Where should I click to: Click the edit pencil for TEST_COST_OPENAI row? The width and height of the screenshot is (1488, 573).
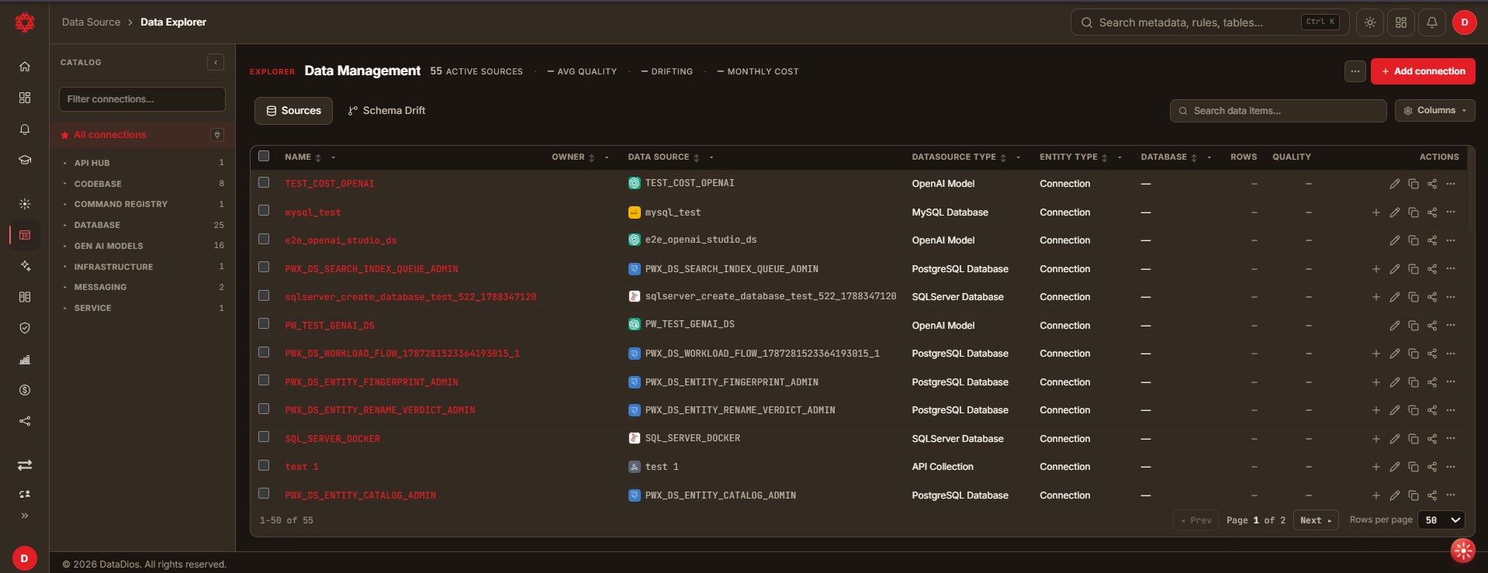[1395, 184]
